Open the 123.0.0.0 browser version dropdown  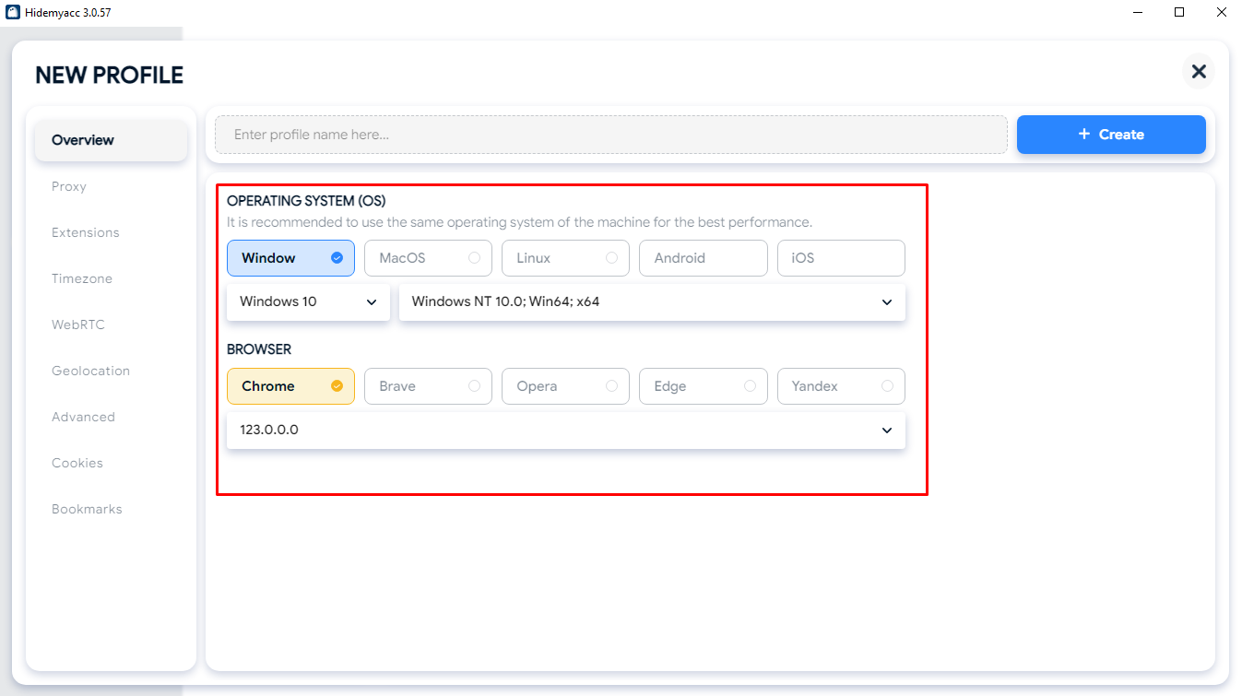point(566,430)
